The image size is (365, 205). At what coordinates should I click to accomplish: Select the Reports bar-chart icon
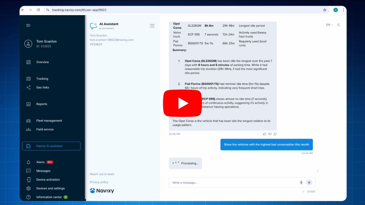click(29, 104)
